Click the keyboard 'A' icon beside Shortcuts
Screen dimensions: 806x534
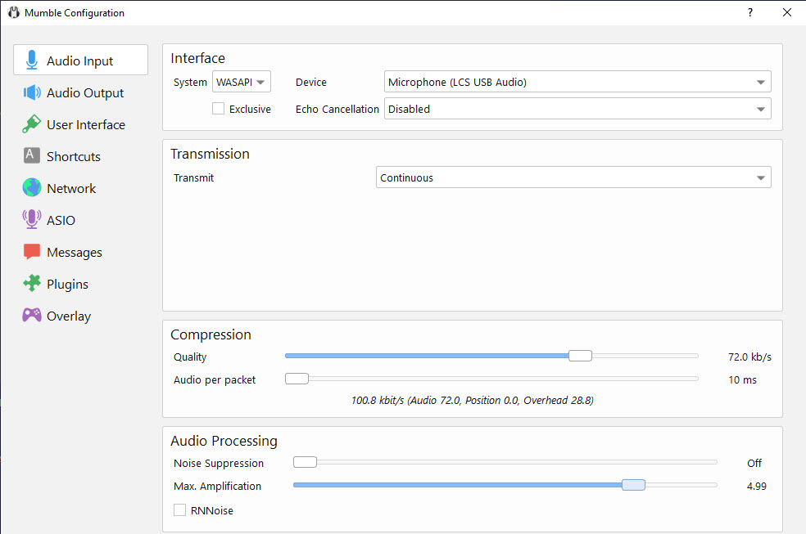click(x=31, y=155)
